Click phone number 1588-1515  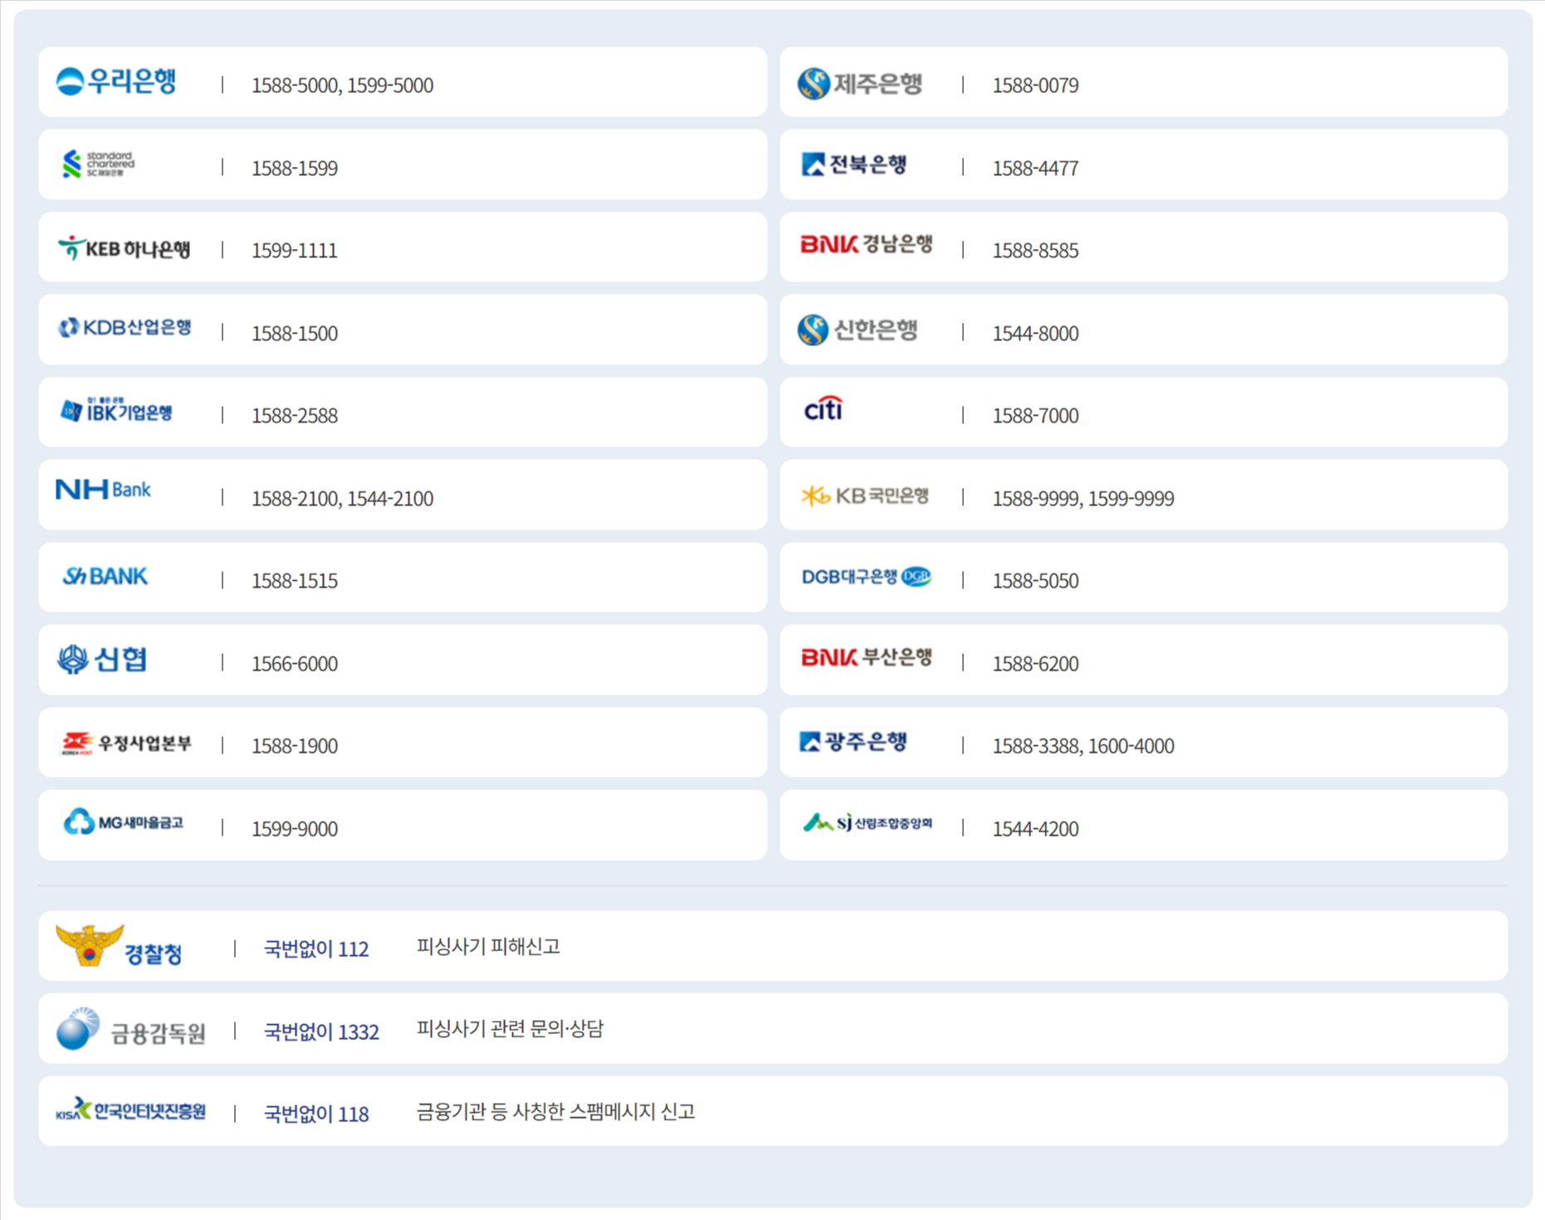pos(295,581)
